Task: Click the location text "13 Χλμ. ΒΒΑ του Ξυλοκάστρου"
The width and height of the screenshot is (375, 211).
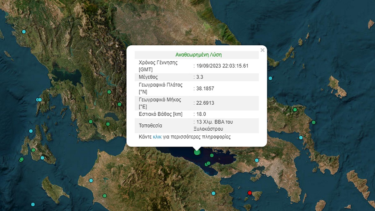Action: point(213,125)
